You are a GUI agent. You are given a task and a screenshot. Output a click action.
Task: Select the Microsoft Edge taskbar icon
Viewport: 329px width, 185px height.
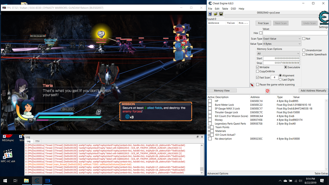(x=47, y=181)
